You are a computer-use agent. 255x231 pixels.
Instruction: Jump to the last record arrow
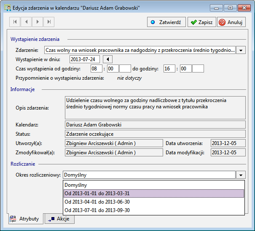pyautogui.click(x=49, y=22)
